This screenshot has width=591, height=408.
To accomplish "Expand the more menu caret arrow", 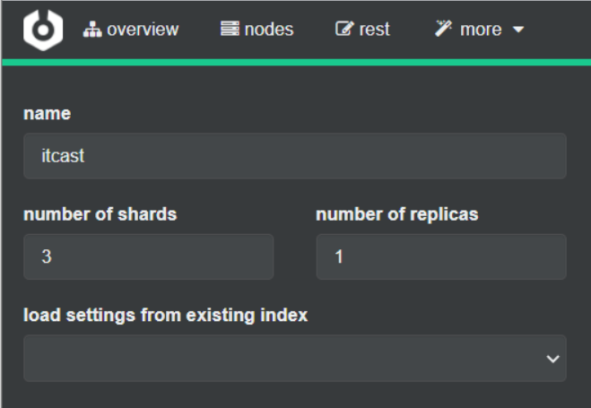I will [517, 30].
